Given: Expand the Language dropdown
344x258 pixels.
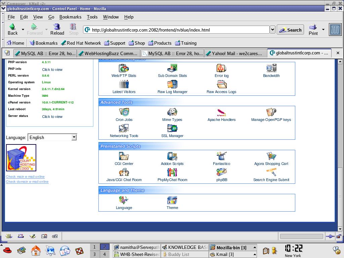Looking at the screenshot, I should click(x=74, y=137).
